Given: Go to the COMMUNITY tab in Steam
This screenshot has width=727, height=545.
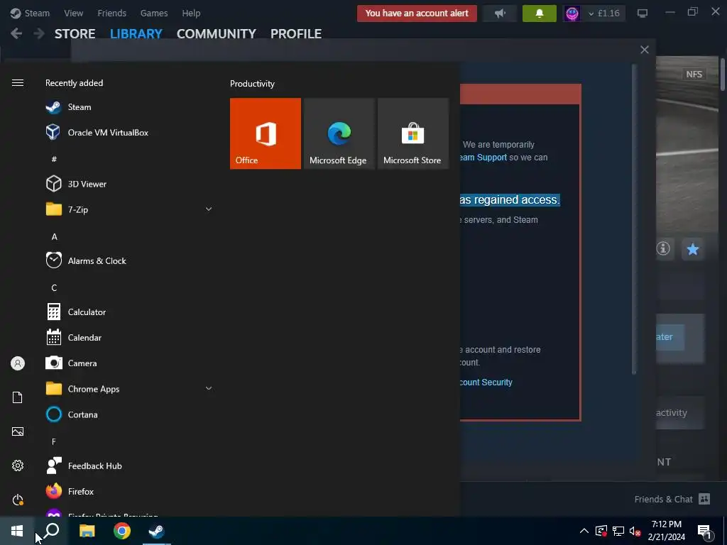Looking at the screenshot, I should point(217,34).
